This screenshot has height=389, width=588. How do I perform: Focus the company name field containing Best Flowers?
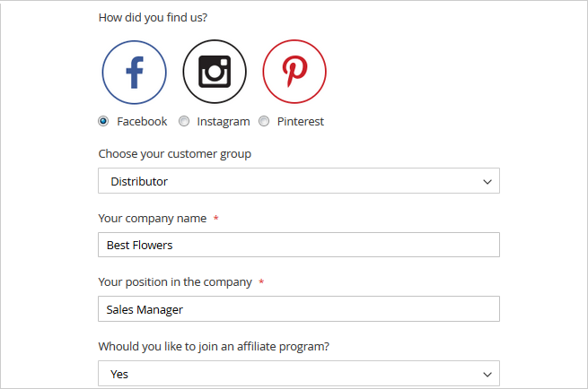click(298, 245)
